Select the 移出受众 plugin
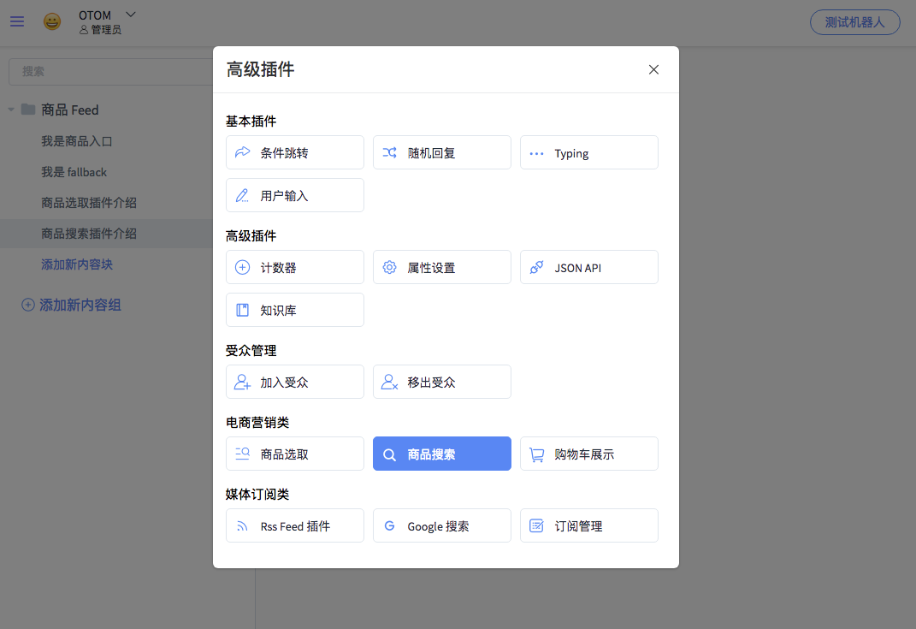Image resolution: width=916 pixels, height=629 pixels. coord(442,382)
